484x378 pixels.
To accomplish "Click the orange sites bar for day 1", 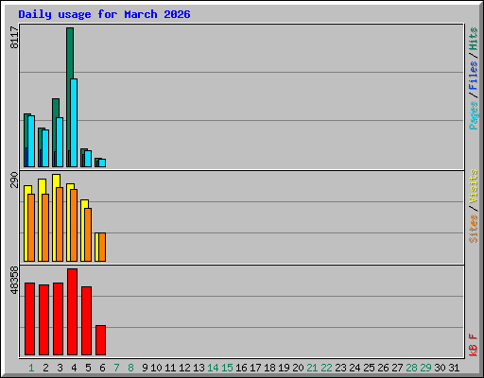I will coord(31,228).
